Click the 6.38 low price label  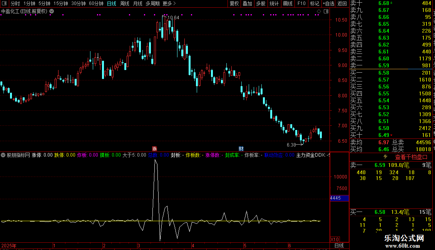click(x=291, y=145)
